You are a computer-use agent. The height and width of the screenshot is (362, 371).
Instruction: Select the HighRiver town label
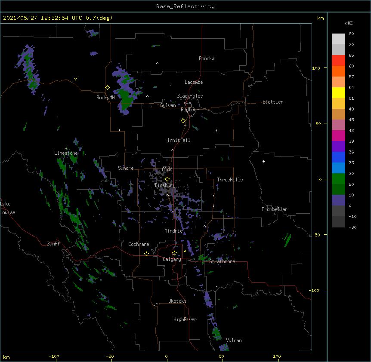pyautogui.click(x=185, y=319)
